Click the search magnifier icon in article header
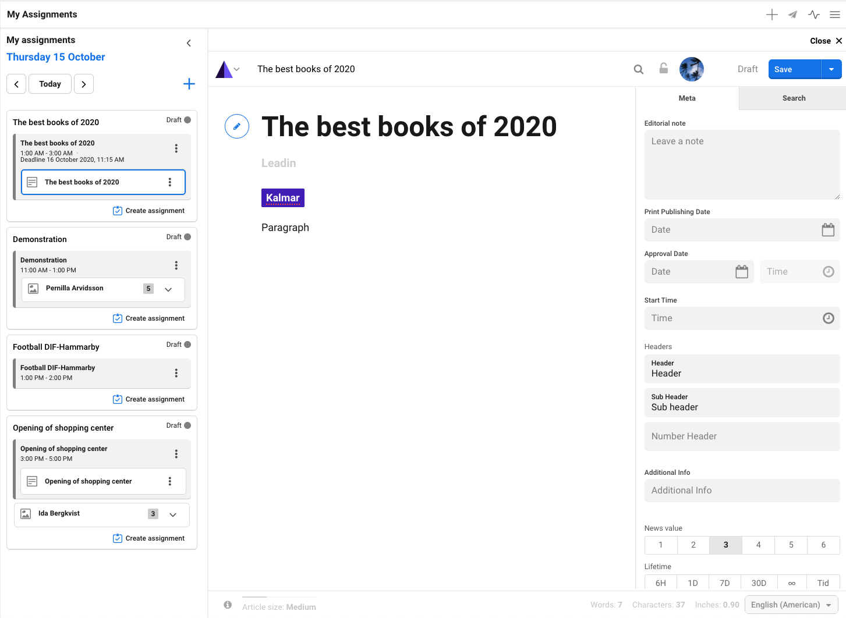This screenshot has width=846, height=618. tap(638, 69)
